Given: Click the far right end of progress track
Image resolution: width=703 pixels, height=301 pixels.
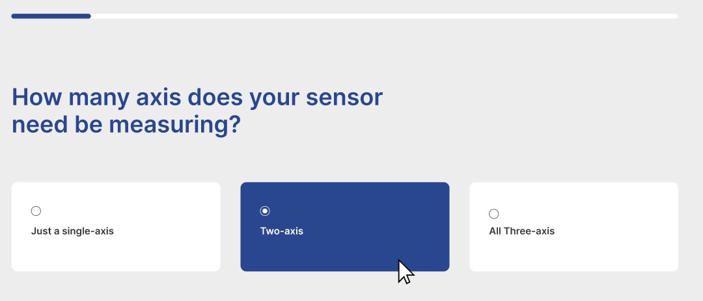Looking at the screenshot, I should click(675, 16).
